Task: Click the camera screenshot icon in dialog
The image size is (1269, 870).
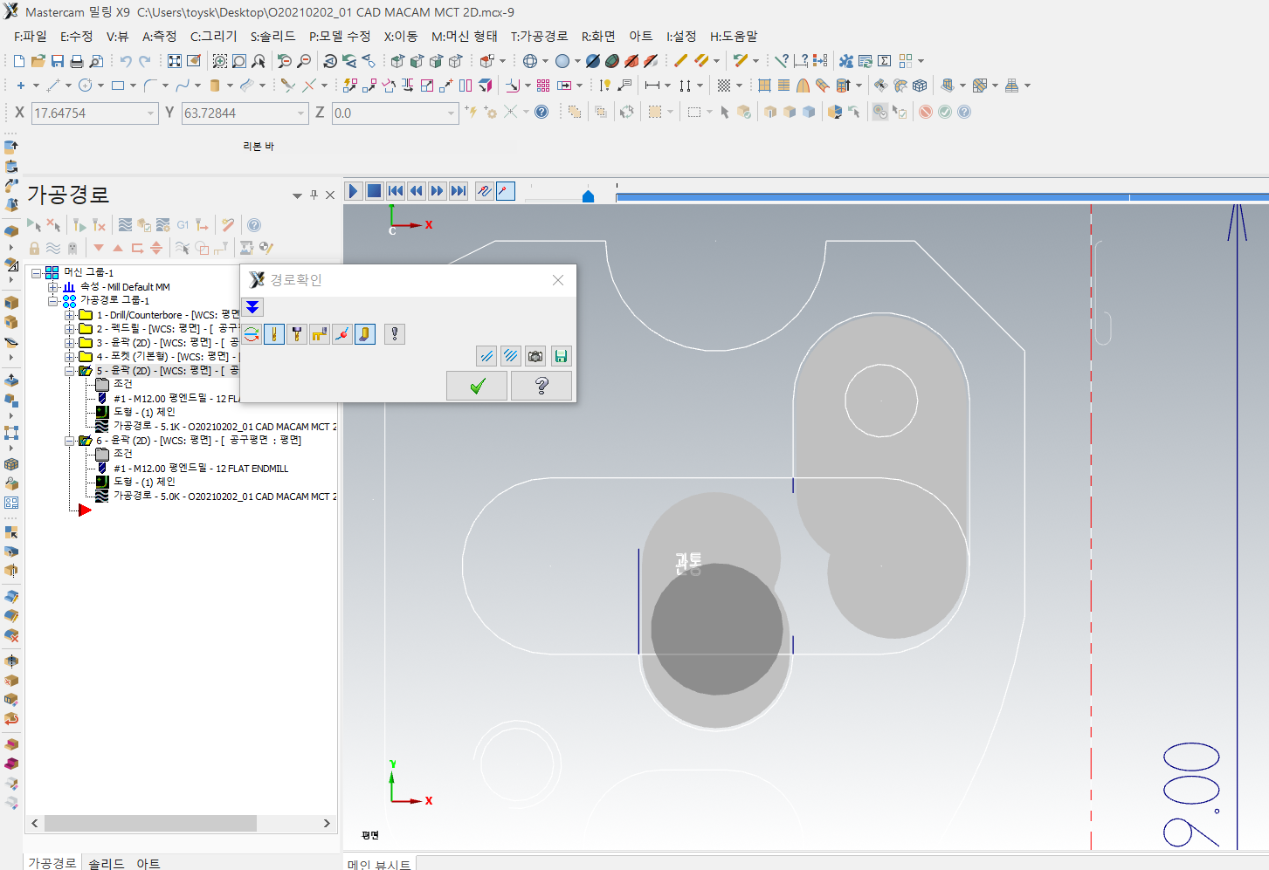Action: [x=535, y=356]
